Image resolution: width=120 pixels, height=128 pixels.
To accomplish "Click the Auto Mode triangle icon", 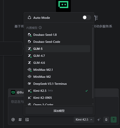I will (29, 18).
